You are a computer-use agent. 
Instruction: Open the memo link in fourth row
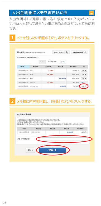[x=82, y=82]
